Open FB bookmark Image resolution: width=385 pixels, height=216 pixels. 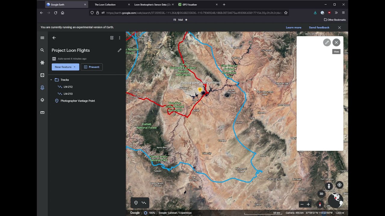[x=175, y=20]
